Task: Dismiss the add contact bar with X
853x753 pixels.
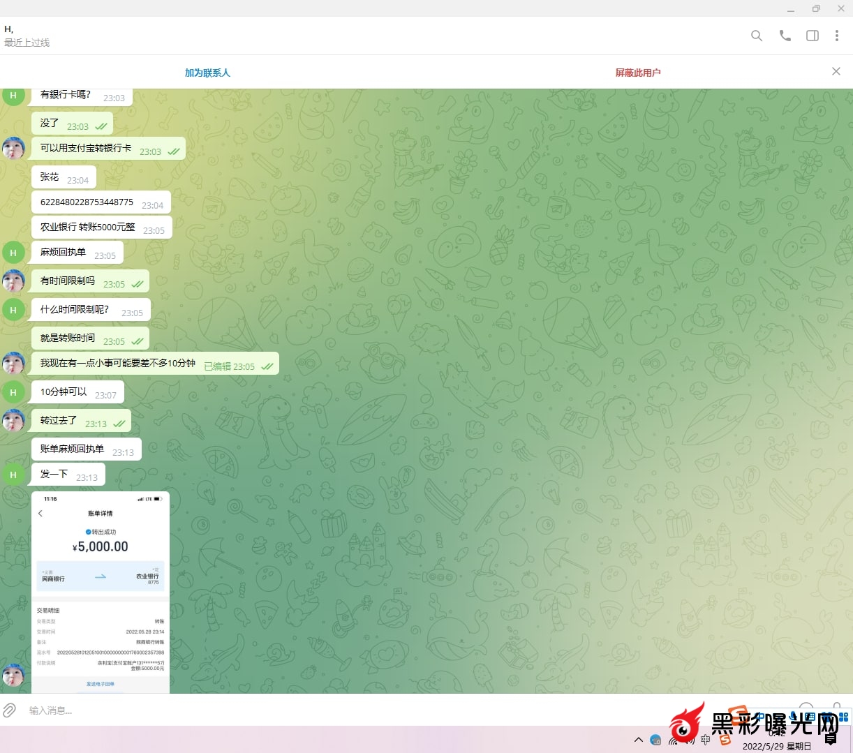Action: 836,71
